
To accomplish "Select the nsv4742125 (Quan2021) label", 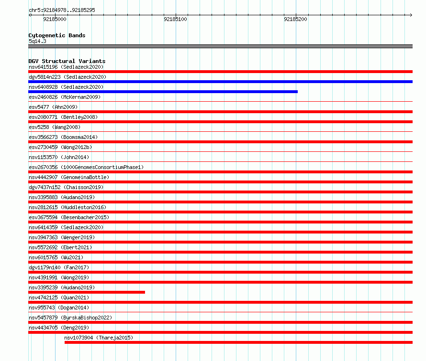I will click(x=59, y=297).
